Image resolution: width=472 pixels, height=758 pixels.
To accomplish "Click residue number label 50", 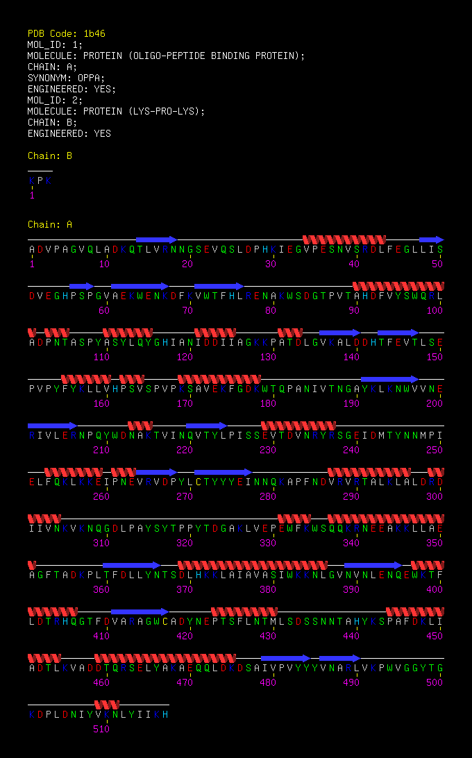I will click(x=437, y=264).
